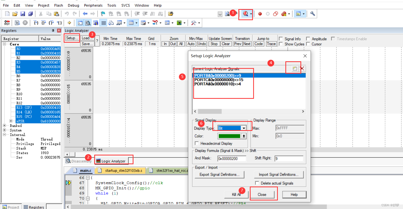Enable the Signal Info checkbox

click(x=281, y=39)
